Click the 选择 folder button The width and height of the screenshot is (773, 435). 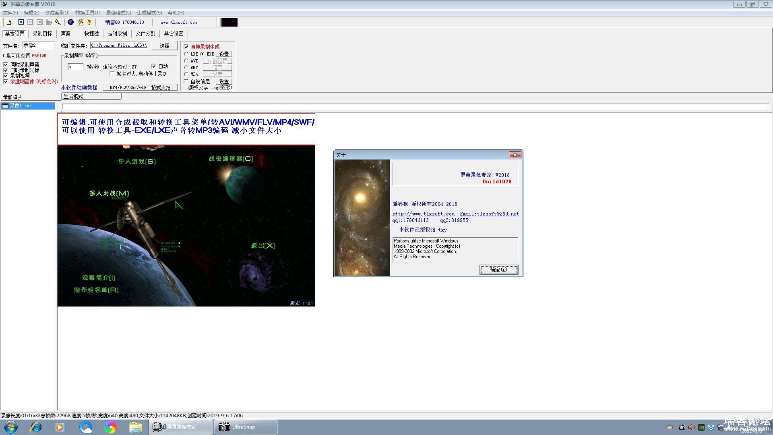(x=164, y=46)
